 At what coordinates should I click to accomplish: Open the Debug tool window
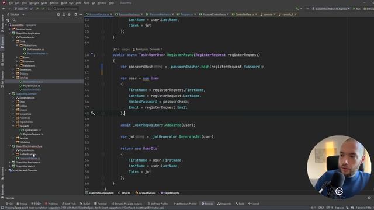[22, 204]
